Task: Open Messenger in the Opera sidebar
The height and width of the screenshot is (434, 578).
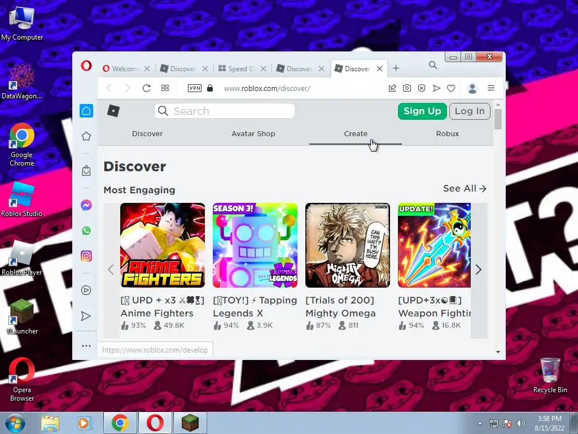Action: (86, 205)
